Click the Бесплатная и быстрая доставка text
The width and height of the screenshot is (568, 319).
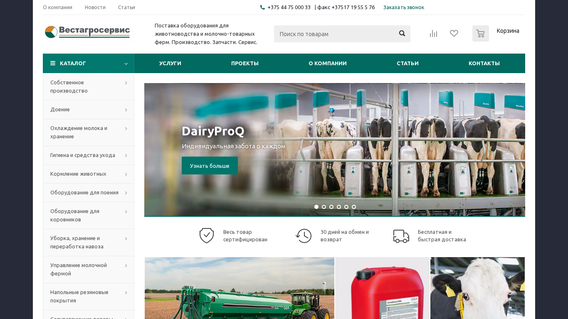442,236
